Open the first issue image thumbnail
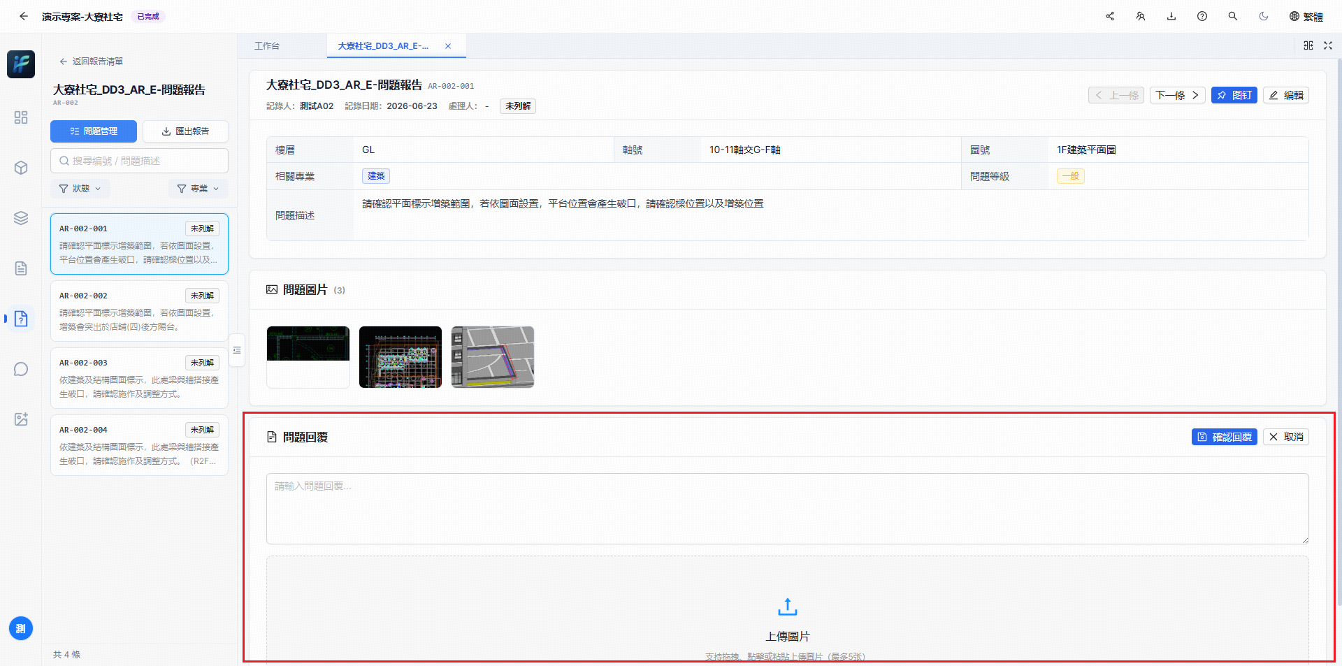The height and width of the screenshot is (666, 1342). (x=308, y=357)
